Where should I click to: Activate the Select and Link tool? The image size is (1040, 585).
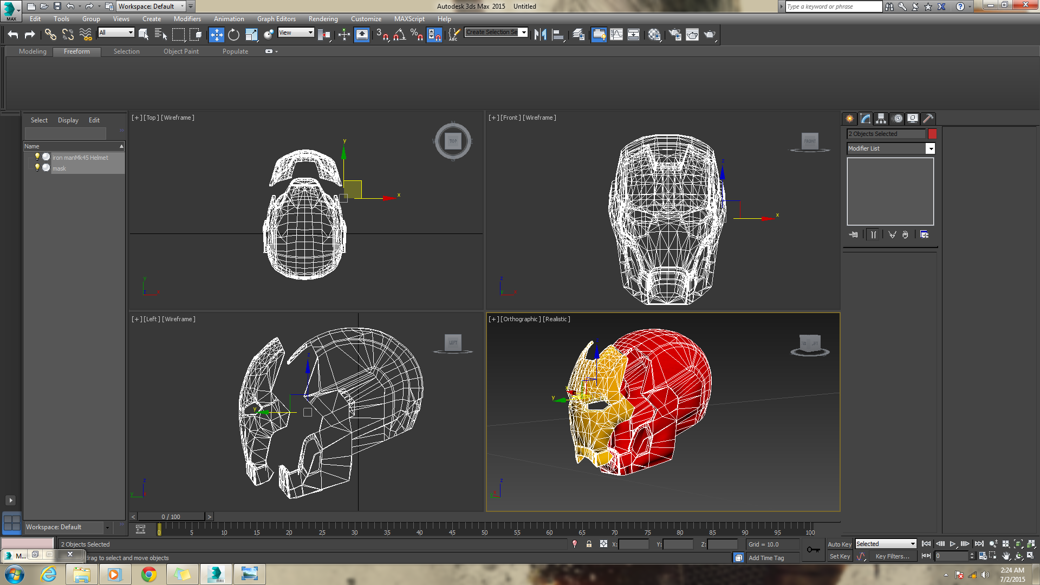(50, 35)
